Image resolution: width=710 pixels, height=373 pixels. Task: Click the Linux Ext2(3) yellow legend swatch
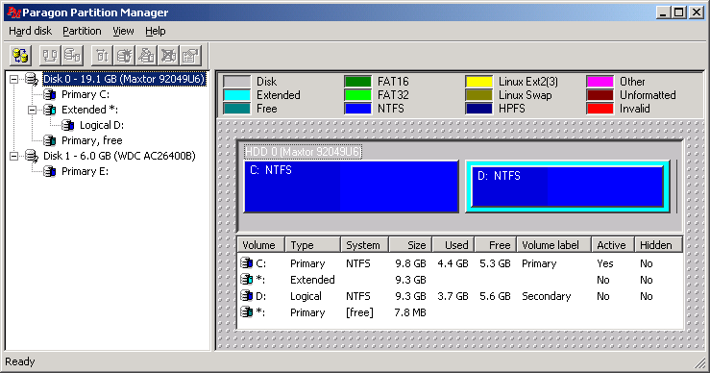pyautogui.click(x=479, y=82)
